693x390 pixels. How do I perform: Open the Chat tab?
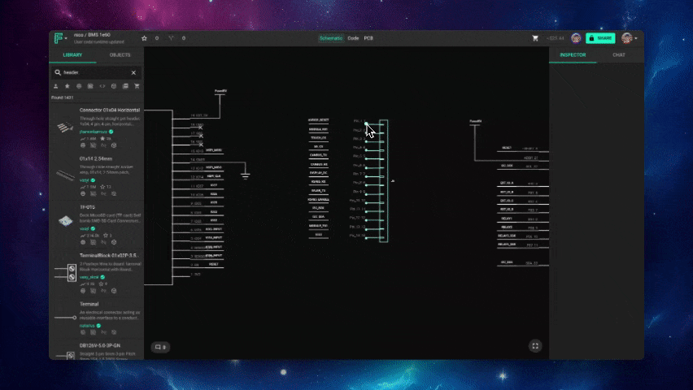coord(619,55)
